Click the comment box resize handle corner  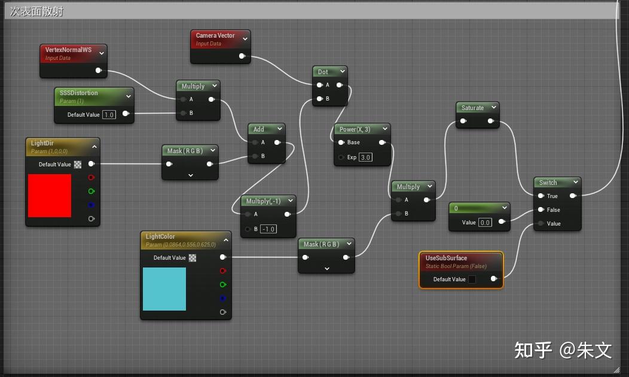tap(616, 370)
